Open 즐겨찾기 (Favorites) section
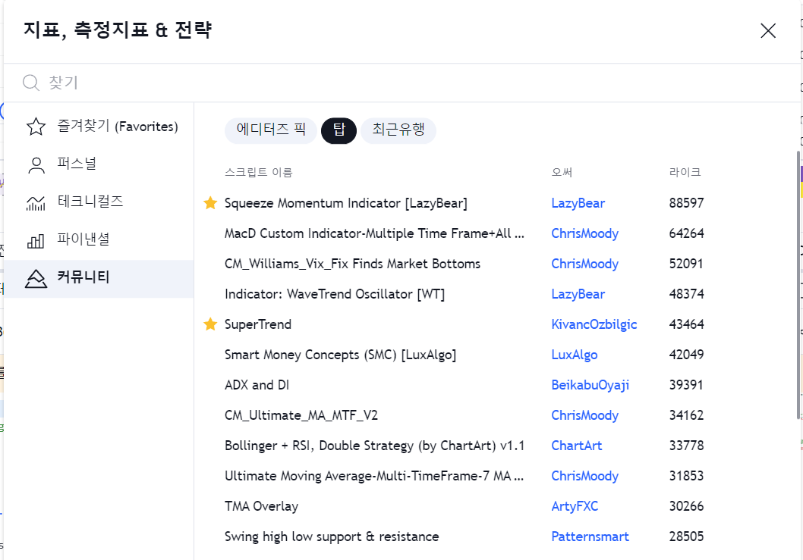 (x=99, y=127)
